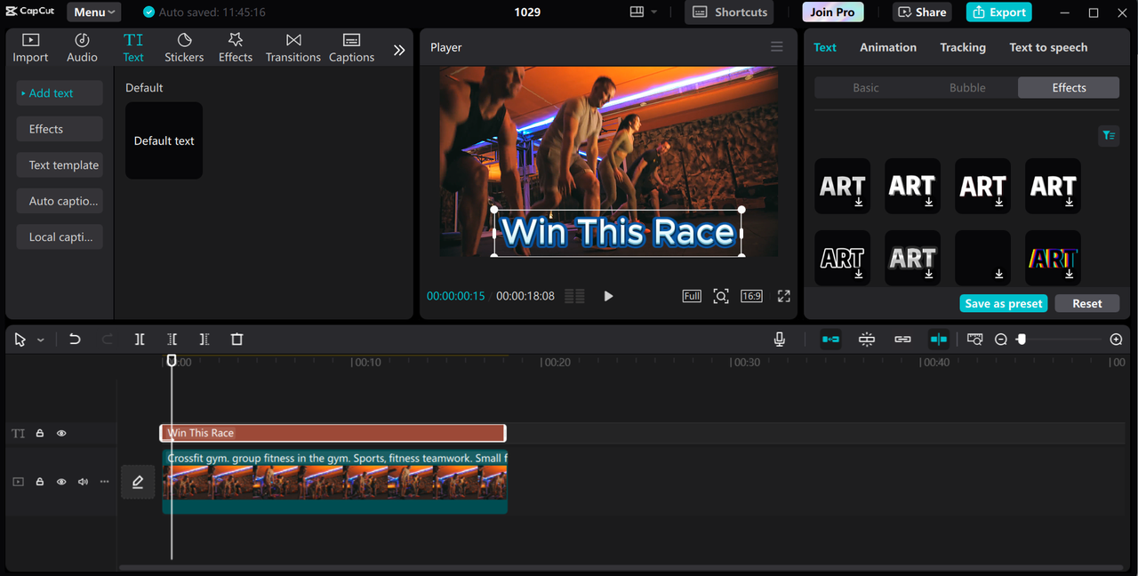
Task: Open the Transitions tab
Action: (x=293, y=48)
